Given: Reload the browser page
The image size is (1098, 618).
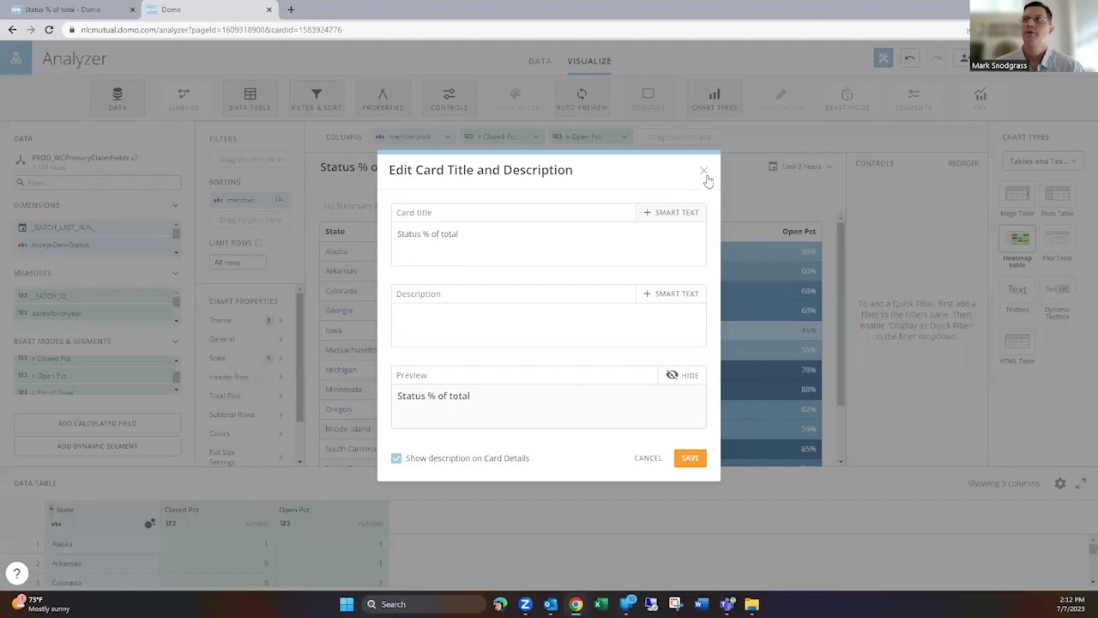Looking at the screenshot, I should 49,30.
